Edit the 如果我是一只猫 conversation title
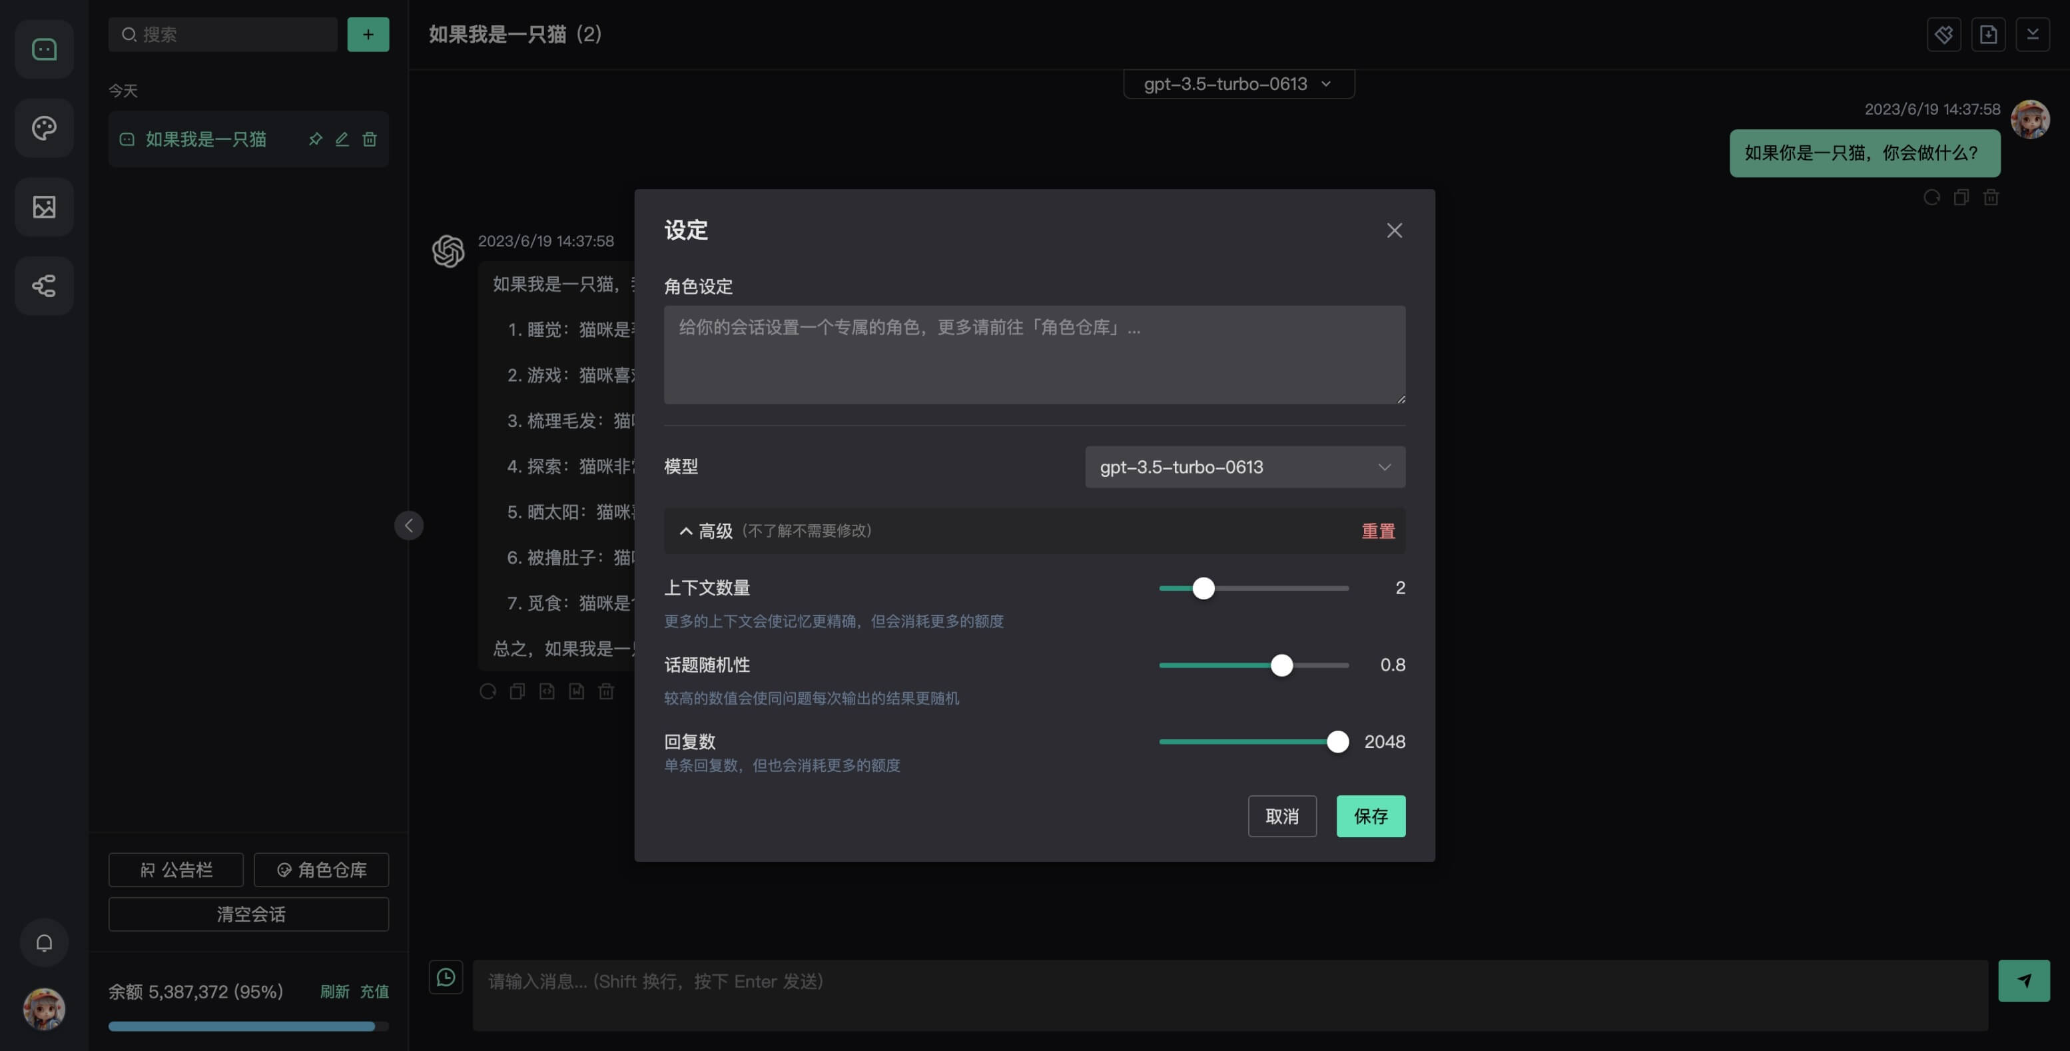 click(x=342, y=139)
